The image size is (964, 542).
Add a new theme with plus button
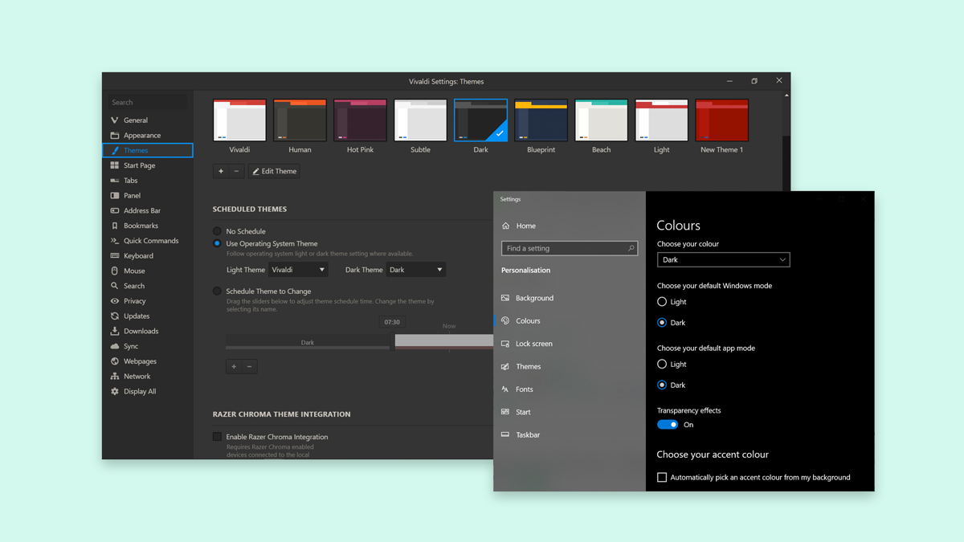(x=221, y=171)
